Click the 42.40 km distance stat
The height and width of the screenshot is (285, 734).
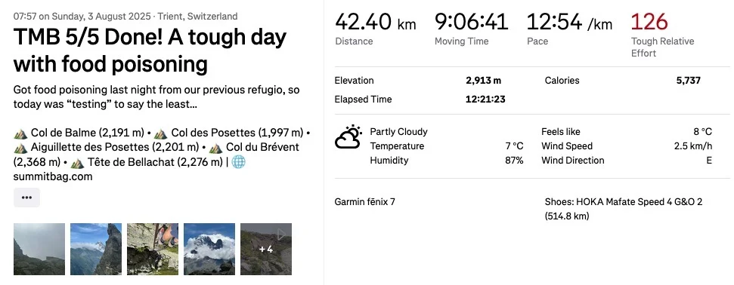[x=376, y=22]
